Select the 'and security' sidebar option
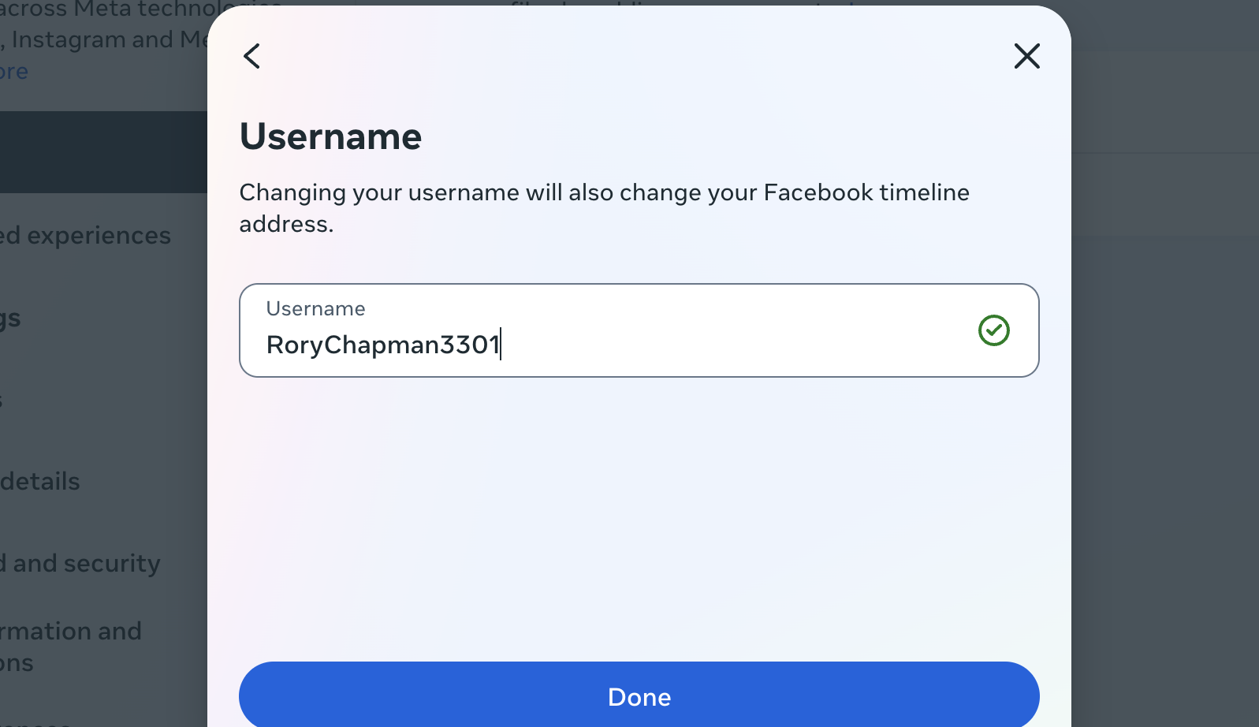This screenshot has width=1259, height=727. [80, 562]
